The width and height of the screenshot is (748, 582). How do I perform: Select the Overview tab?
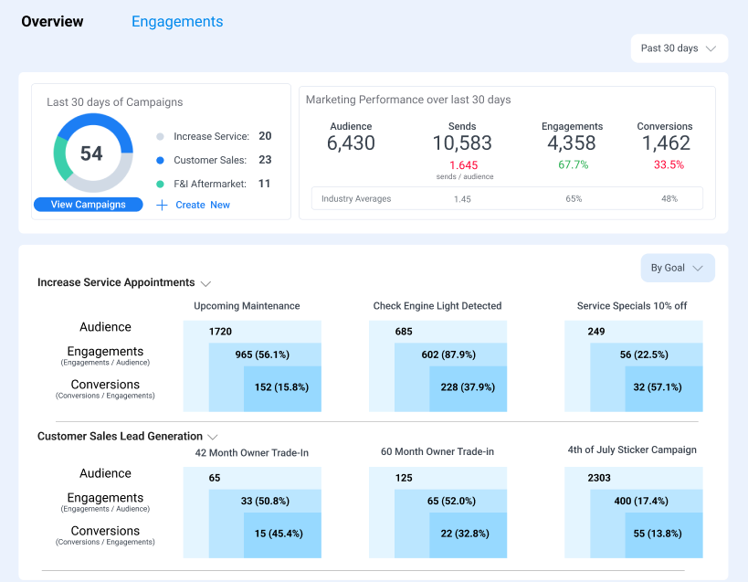[x=52, y=21]
